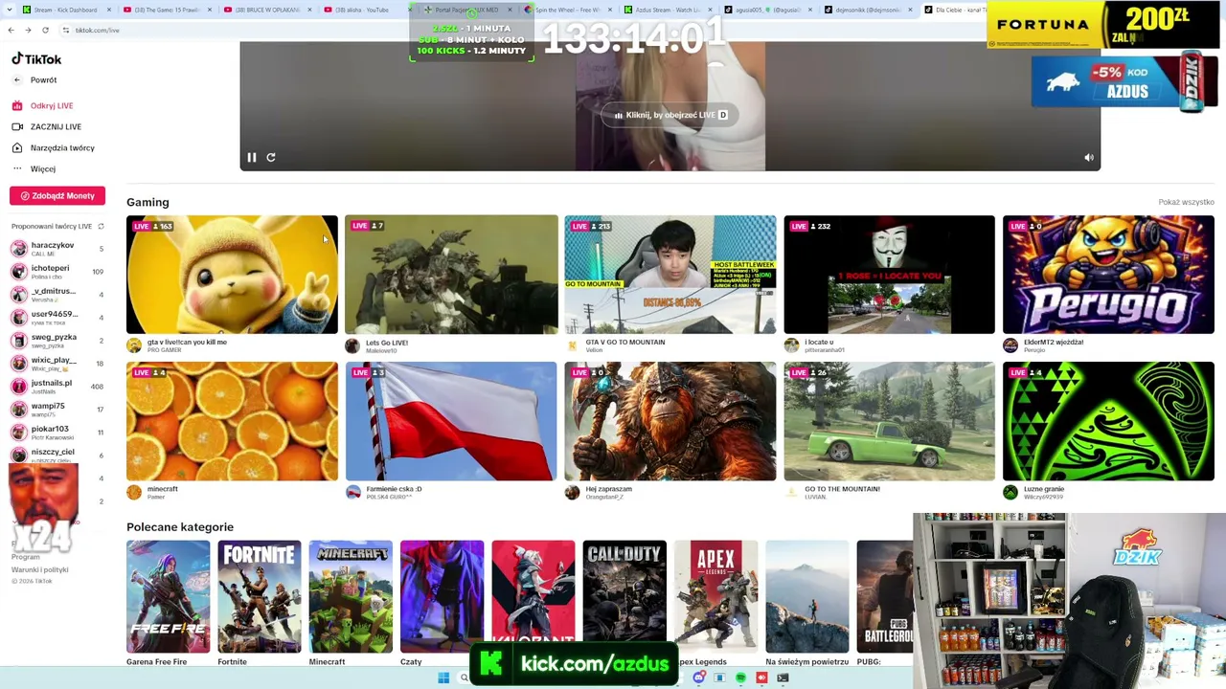The image size is (1226, 689).
Task: Open the 'Farmienie cska :D' flag stream
Action: [x=451, y=421]
